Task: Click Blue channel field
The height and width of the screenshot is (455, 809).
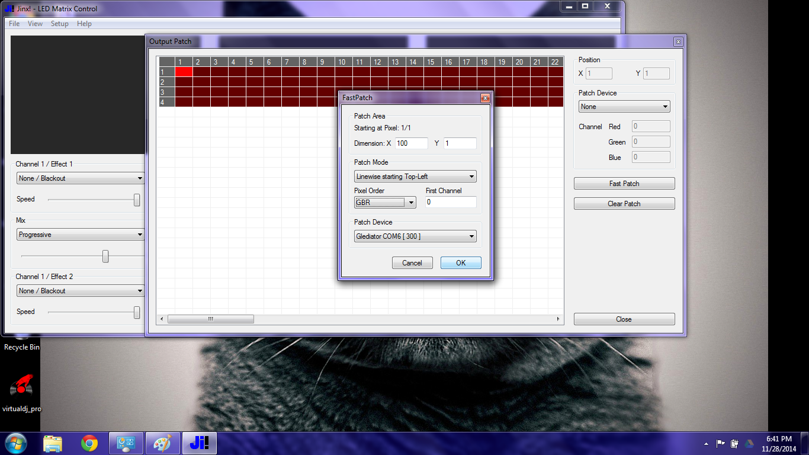Action: coord(651,157)
